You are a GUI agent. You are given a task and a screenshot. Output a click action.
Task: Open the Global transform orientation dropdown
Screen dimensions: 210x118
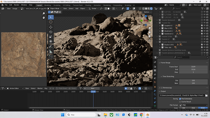point(94,9)
